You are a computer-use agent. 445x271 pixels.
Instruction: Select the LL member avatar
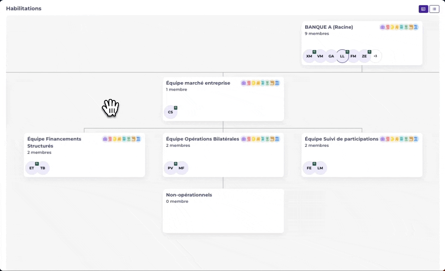[x=342, y=56]
